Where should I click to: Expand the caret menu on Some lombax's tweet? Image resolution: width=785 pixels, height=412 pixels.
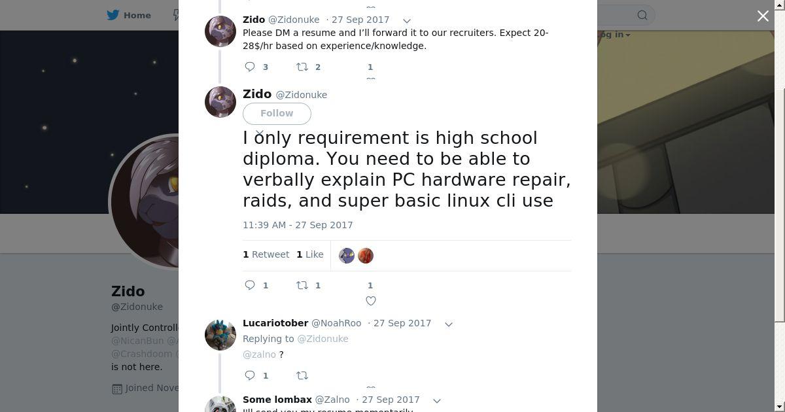(x=437, y=401)
